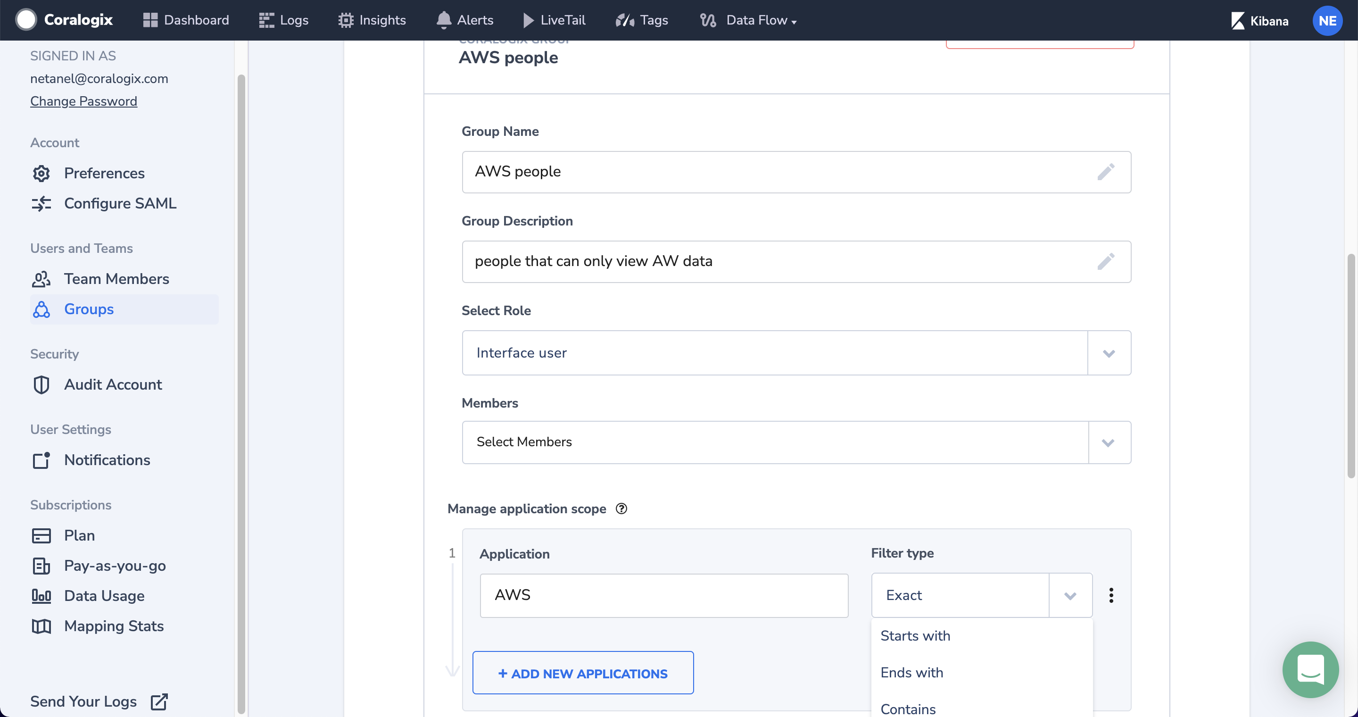This screenshot has height=717, width=1358.
Task: Open Logs in the navbar
Action: coord(283,20)
